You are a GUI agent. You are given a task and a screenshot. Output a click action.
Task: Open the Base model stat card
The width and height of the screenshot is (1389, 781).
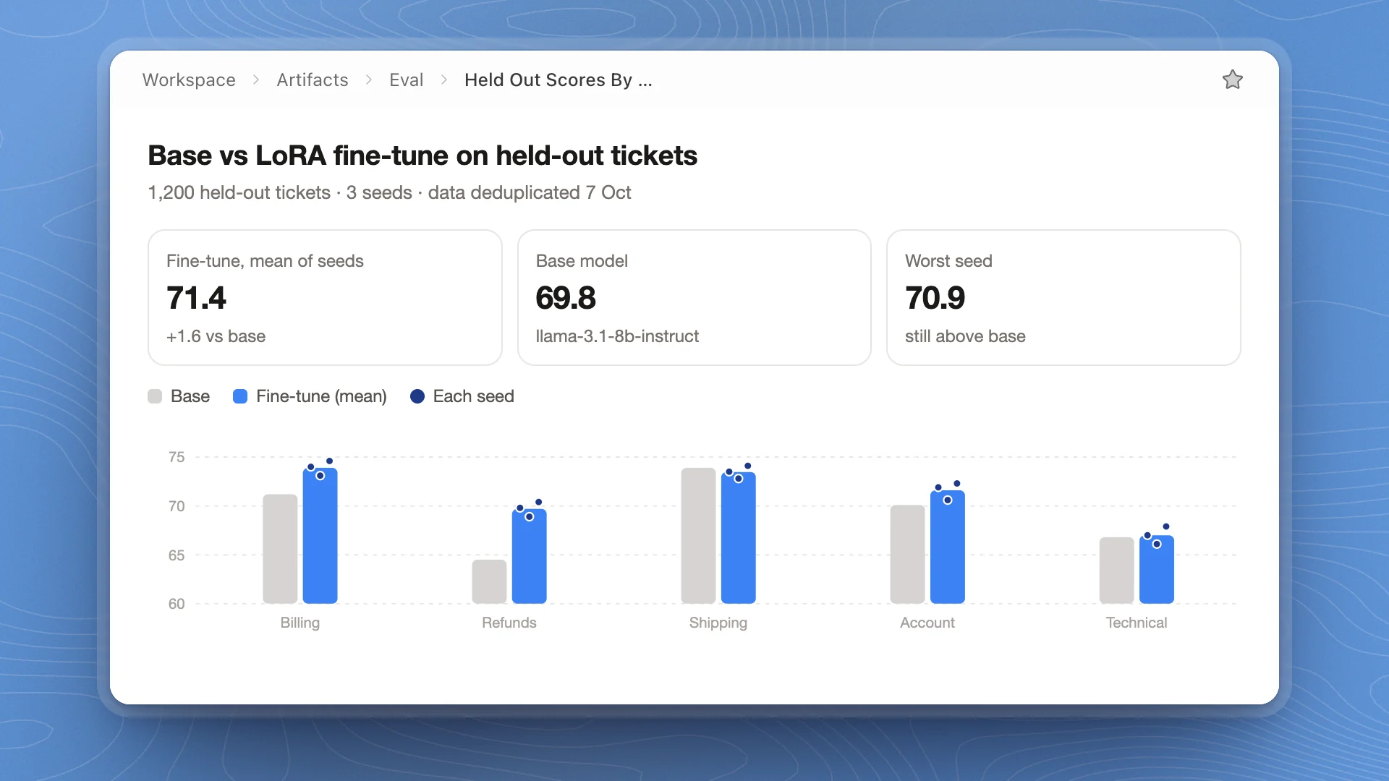[x=694, y=297]
